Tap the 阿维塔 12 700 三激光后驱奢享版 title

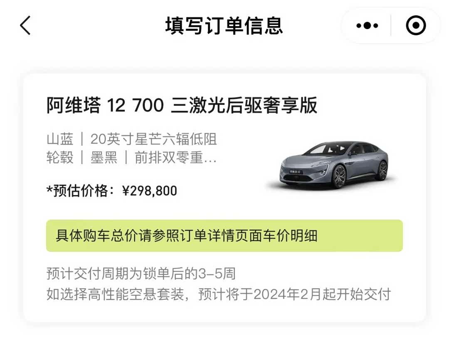click(x=182, y=105)
